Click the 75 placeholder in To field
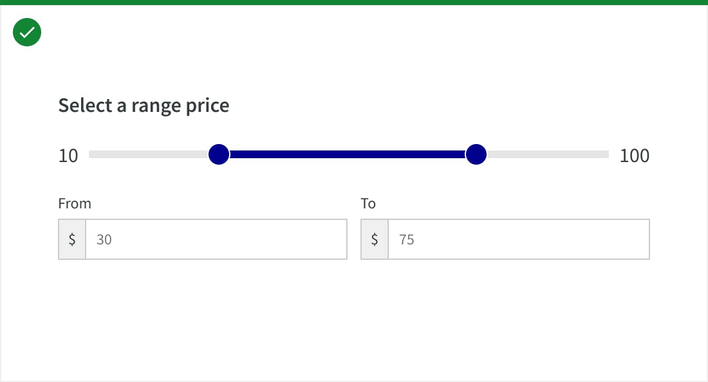 click(x=407, y=240)
